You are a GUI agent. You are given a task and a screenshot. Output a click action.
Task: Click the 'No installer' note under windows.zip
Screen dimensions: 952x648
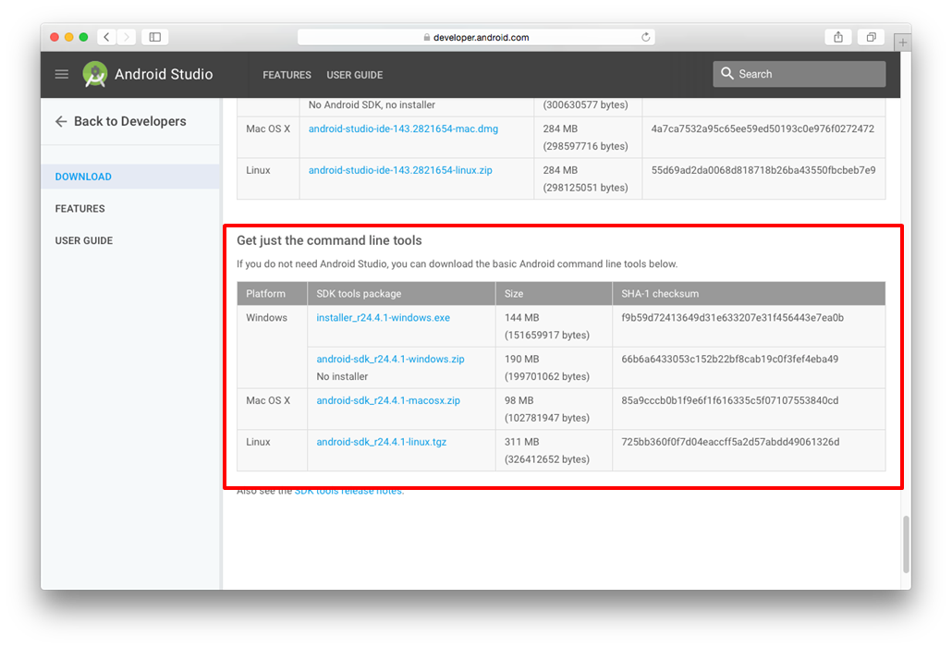pos(342,376)
